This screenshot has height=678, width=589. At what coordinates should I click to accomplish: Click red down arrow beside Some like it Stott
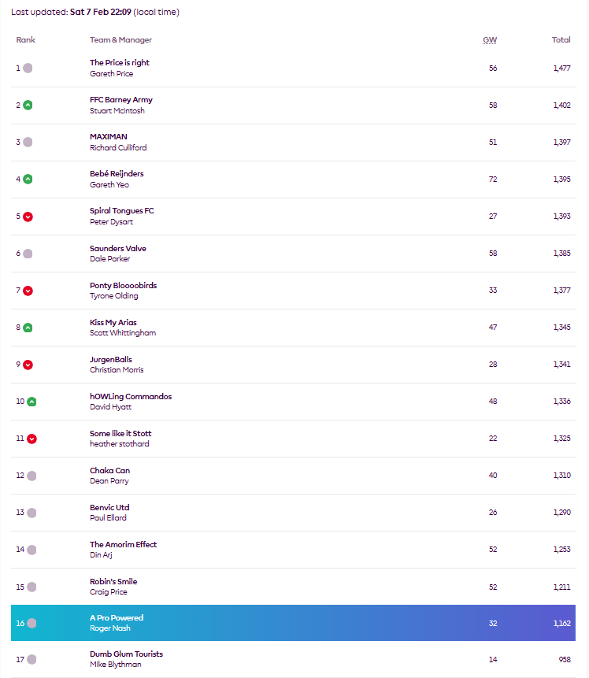point(31,439)
